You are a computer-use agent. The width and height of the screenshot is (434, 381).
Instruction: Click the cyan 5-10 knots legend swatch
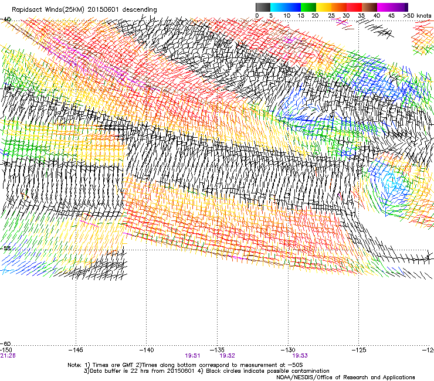click(278, 7)
